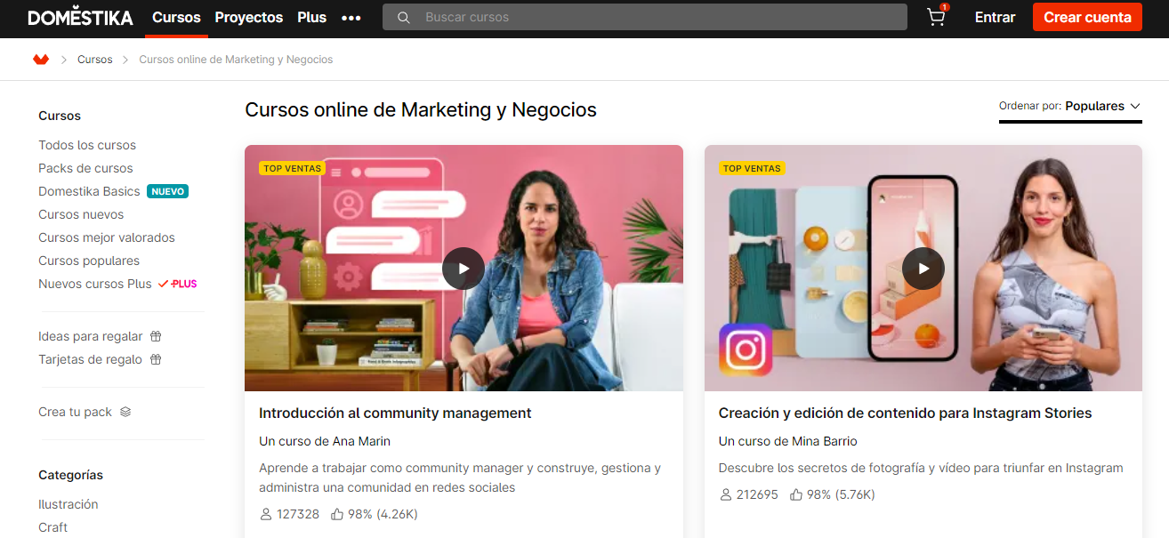Screen dimensions: 1169x538
Task: Click the pink PLUS badge icon
Action: point(177,284)
